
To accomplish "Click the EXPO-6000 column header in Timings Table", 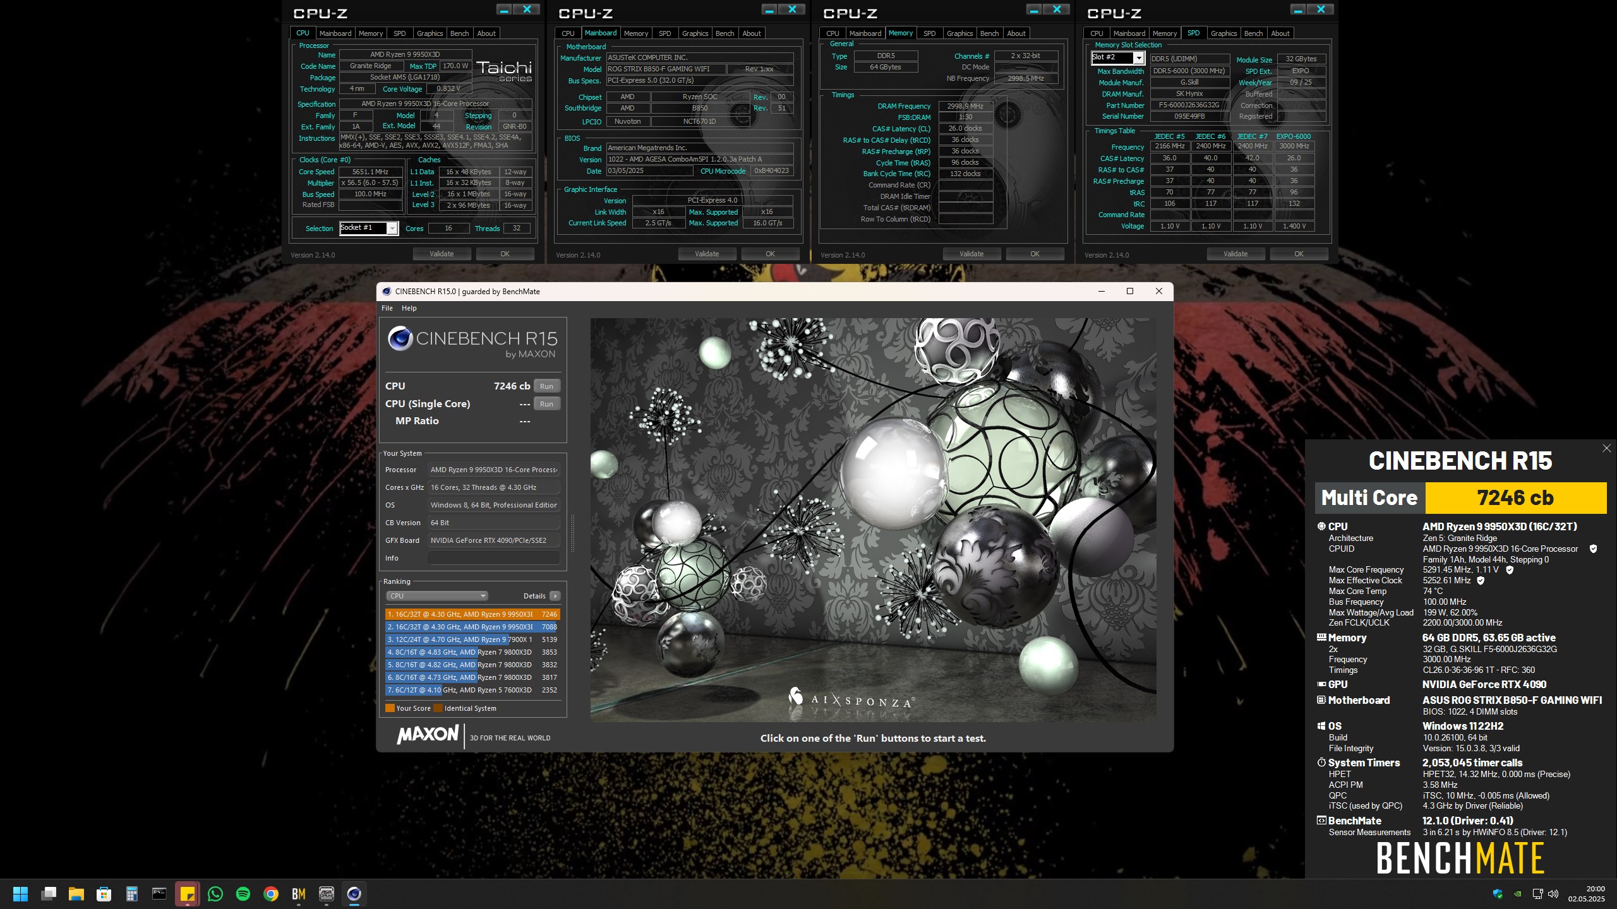I will pos(1294,136).
